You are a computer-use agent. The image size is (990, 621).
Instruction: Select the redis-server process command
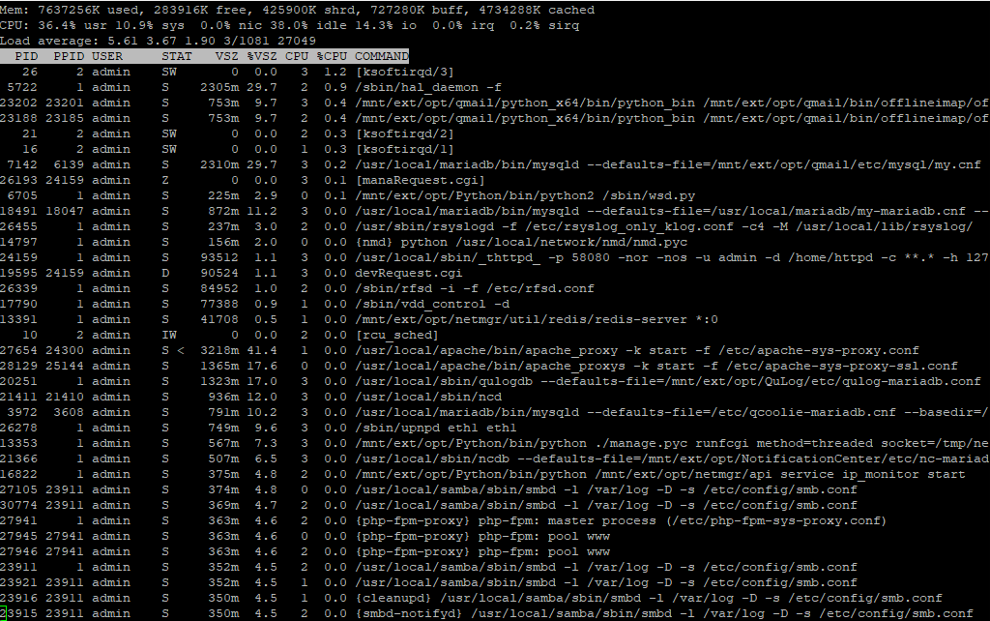point(536,319)
